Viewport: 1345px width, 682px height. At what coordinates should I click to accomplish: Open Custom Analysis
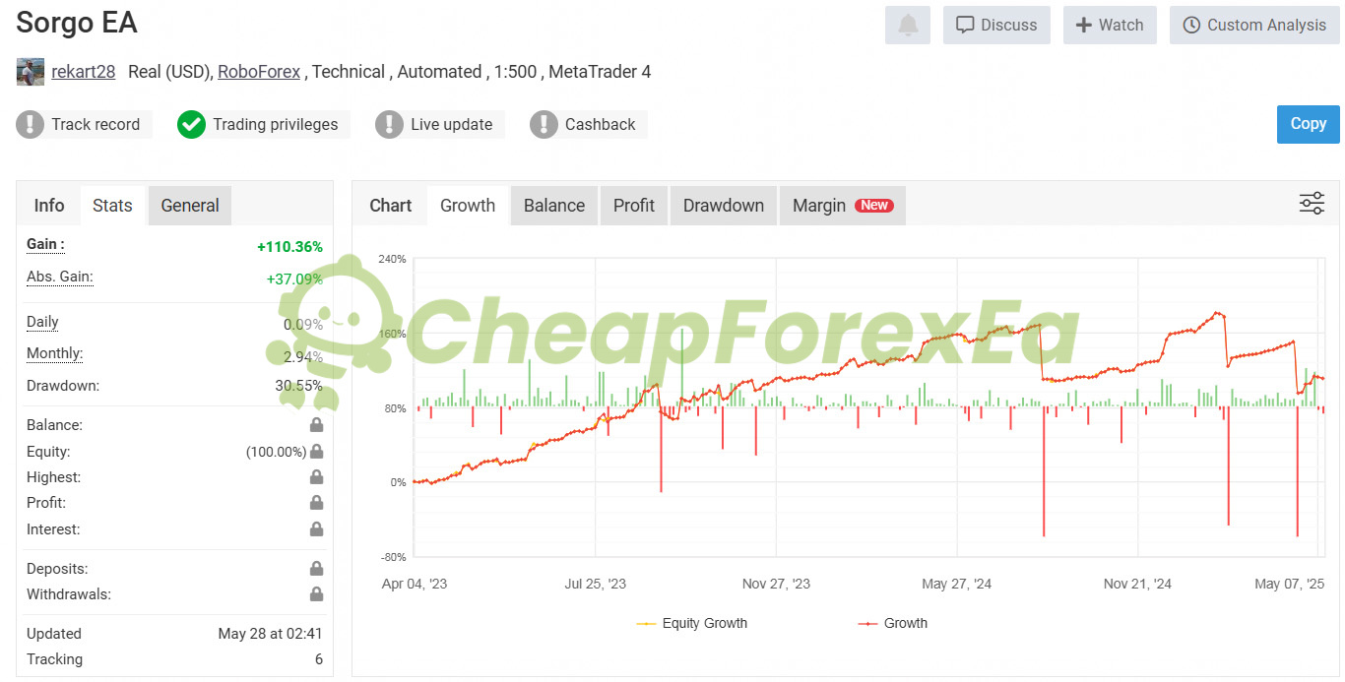click(1254, 26)
